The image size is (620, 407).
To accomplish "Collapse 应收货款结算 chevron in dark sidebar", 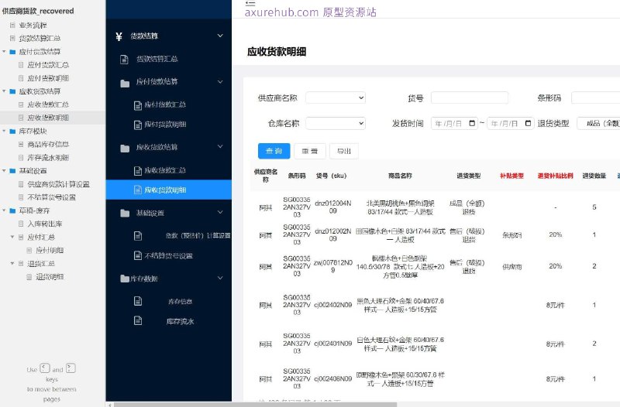I will coord(220,146).
